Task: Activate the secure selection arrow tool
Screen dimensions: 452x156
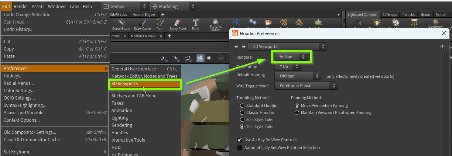Action: [x=177, y=58]
